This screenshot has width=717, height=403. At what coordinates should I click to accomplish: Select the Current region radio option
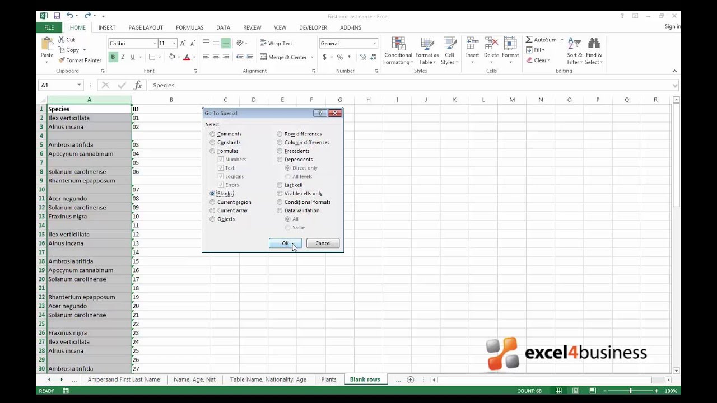(212, 202)
